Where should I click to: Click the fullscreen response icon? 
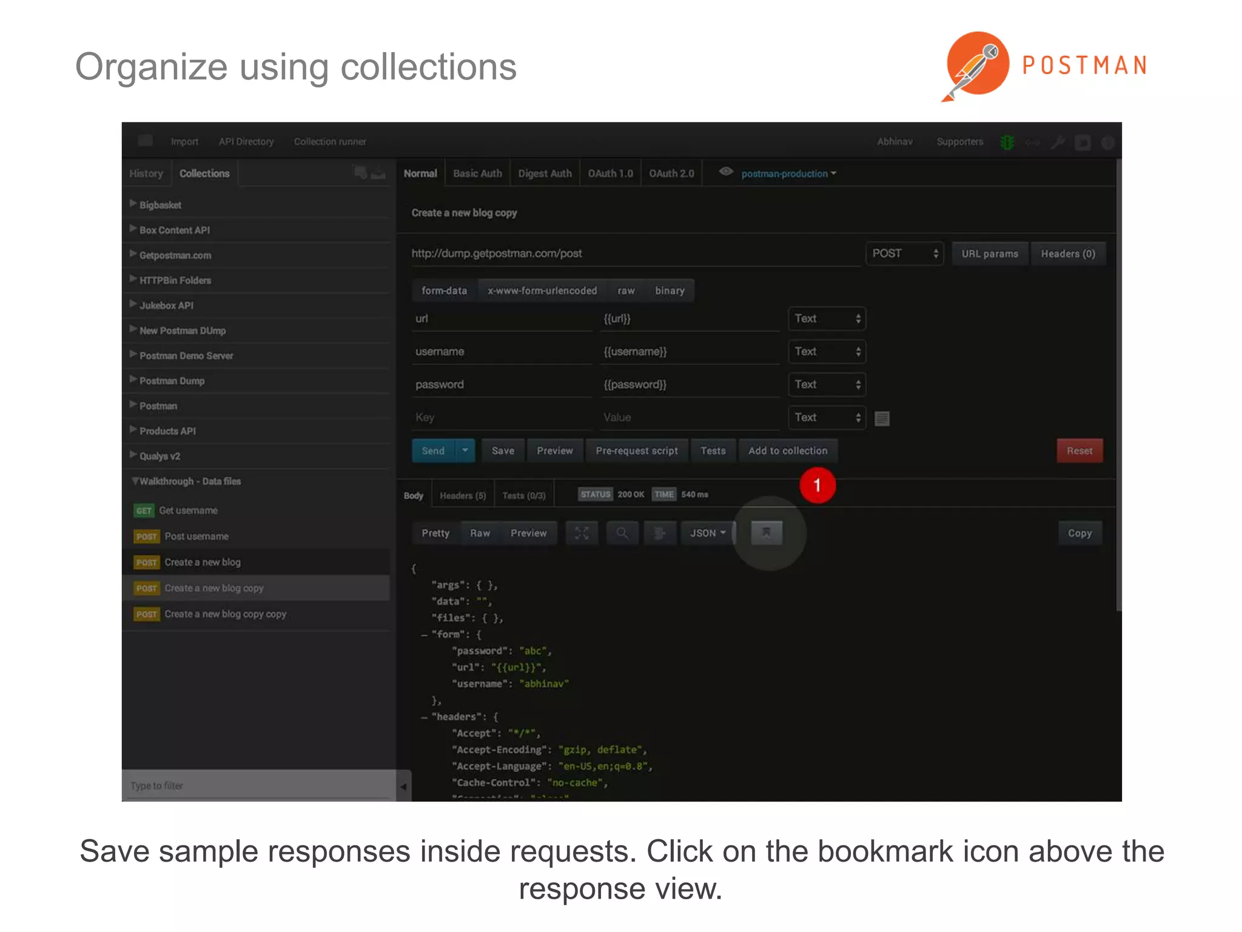click(x=582, y=533)
